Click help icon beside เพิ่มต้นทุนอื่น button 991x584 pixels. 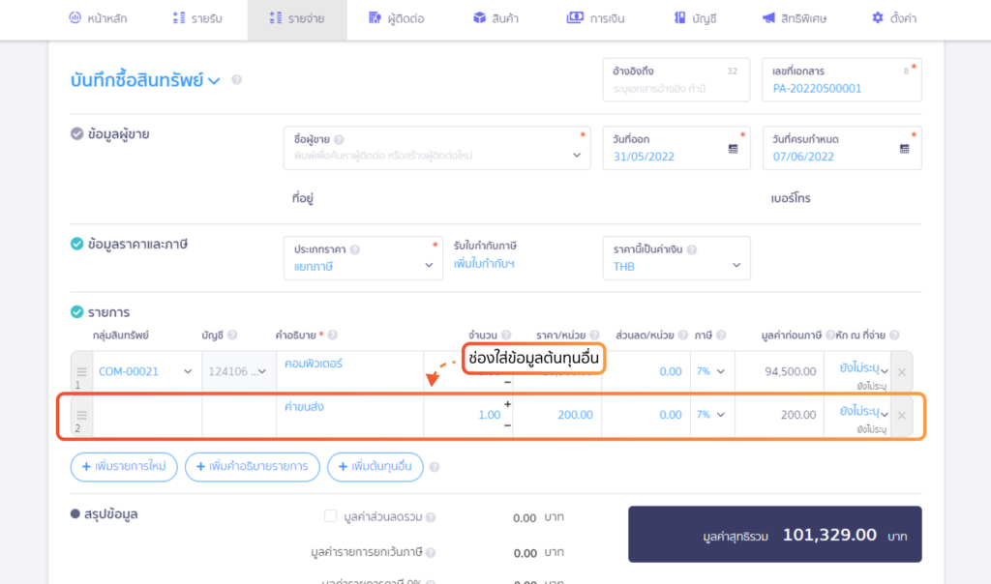(435, 467)
